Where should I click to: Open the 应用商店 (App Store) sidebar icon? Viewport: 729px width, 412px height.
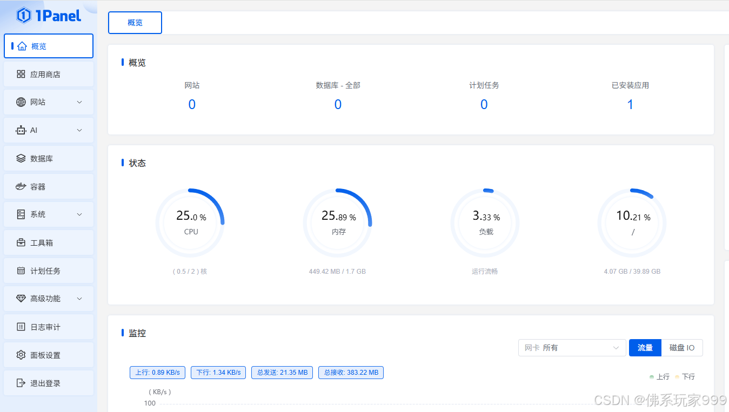tap(22, 74)
